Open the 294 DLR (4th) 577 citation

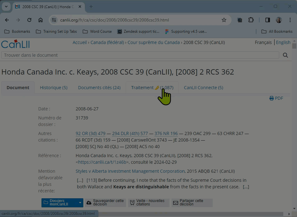(x=130, y=133)
